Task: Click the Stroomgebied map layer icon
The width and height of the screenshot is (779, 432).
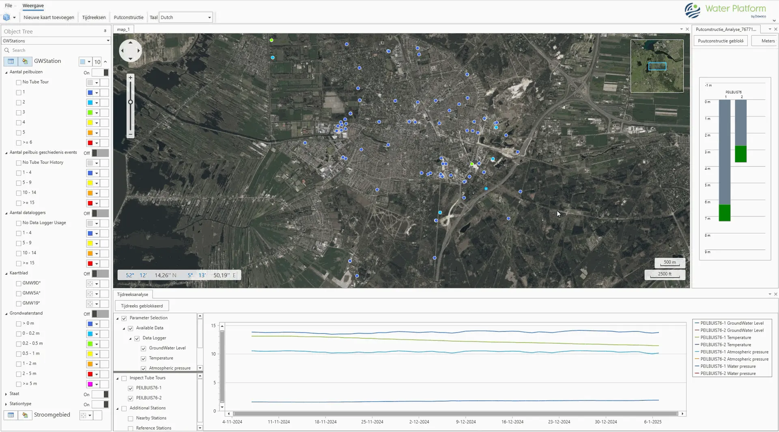Action: tap(25, 415)
